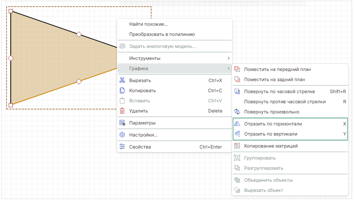Click the top-left vertex handle of the triangle
Image resolution: width=354 pixels, height=200 pixels.
(x=11, y=11)
